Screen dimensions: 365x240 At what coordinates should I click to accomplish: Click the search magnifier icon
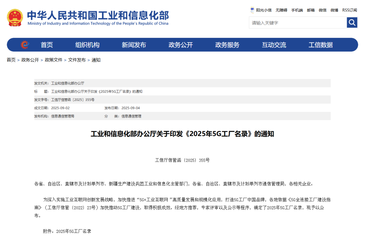pyautogui.click(x=352, y=23)
